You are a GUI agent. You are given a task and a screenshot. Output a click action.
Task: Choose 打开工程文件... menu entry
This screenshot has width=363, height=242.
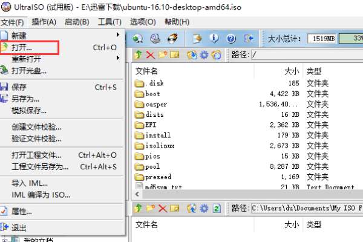tap(62, 155)
